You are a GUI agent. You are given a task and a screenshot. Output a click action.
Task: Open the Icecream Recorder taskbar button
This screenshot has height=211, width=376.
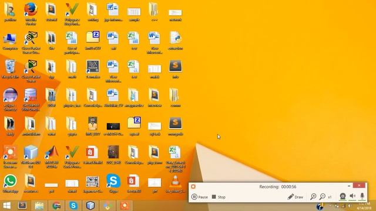(125, 206)
